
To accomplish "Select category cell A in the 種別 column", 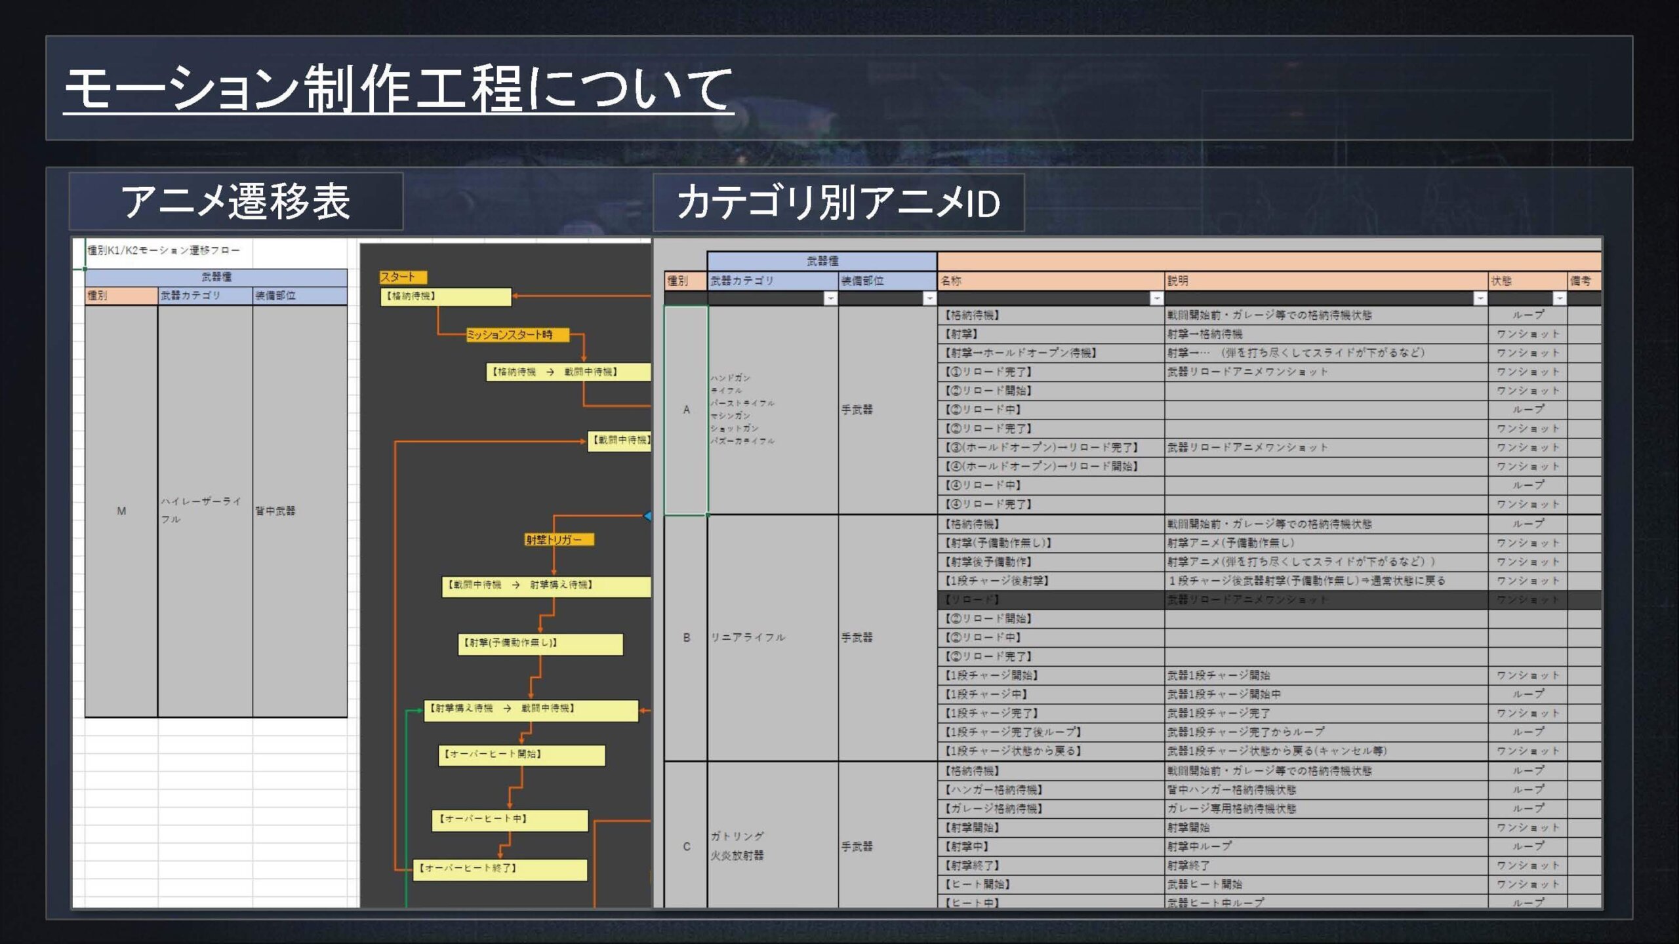I will [x=686, y=410].
